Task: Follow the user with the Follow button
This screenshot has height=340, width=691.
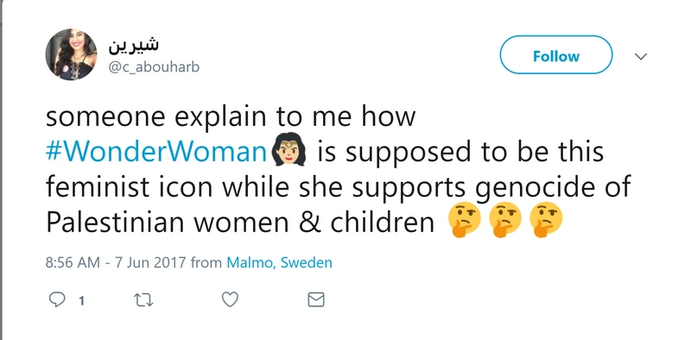Action: click(555, 54)
